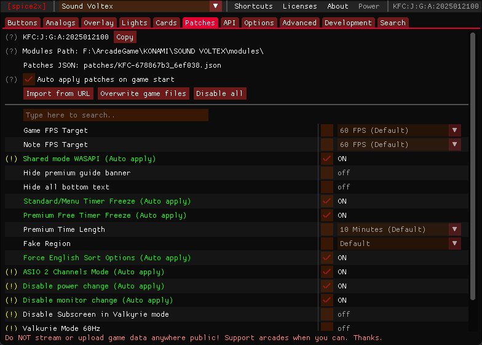Open the Sound Voltex game selector

(141, 6)
